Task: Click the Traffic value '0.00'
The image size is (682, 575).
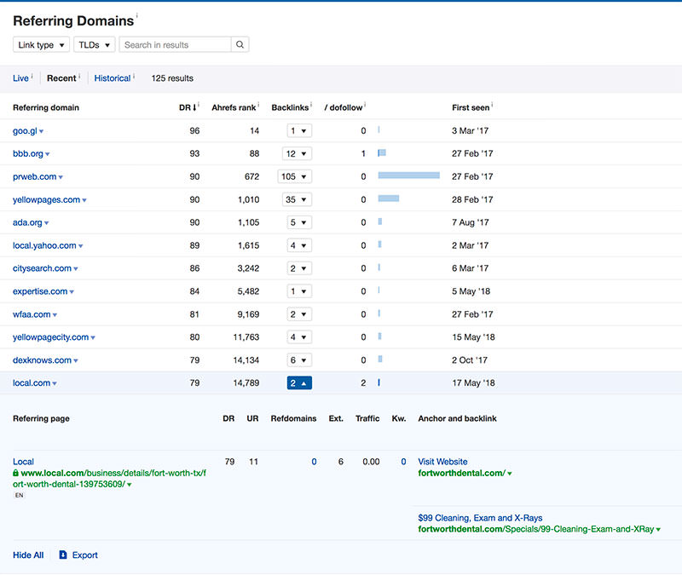Action: pyautogui.click(x=371, y=462)
